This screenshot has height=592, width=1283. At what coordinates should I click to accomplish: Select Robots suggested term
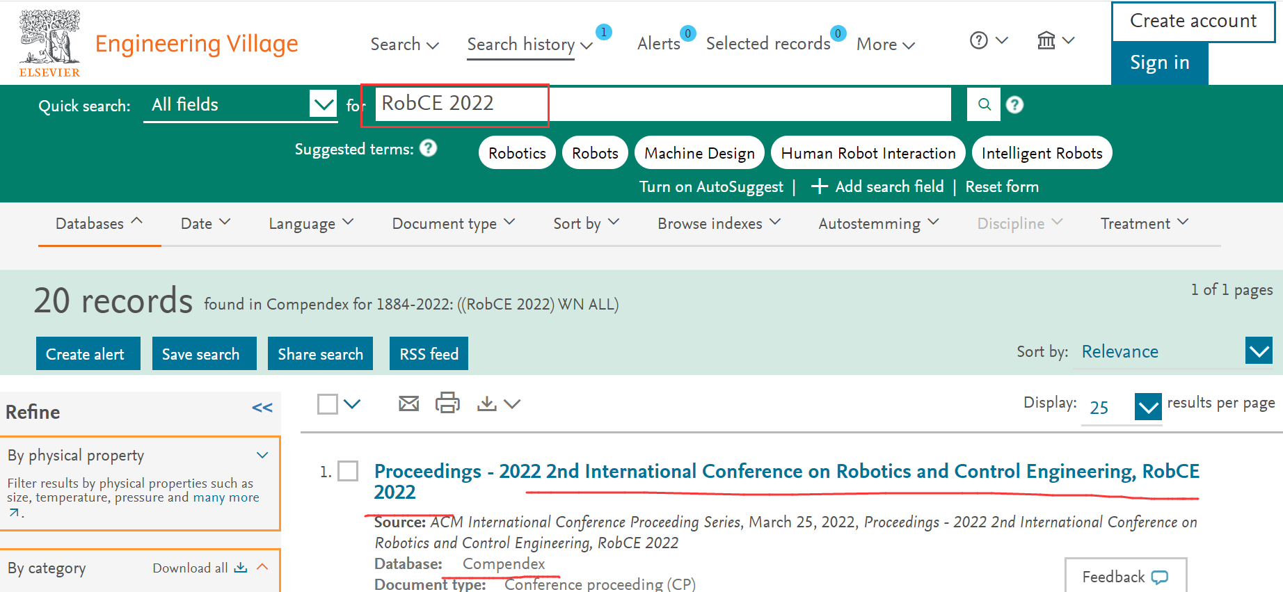595,152
